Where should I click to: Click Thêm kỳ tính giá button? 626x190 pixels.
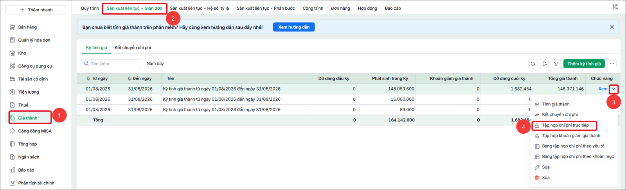click(584, 64)
